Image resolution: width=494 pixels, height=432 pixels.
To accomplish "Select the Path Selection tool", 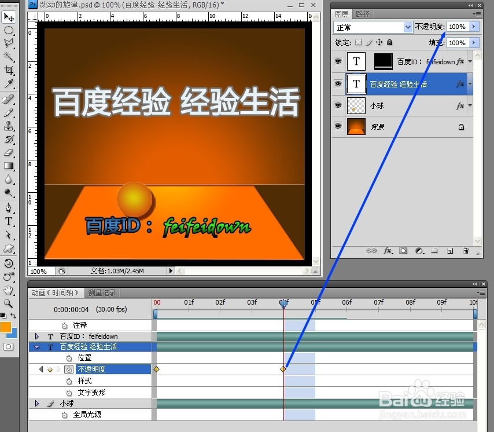I will click(x=9, y=235).
